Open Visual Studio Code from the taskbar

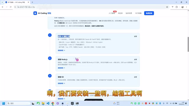48,103
